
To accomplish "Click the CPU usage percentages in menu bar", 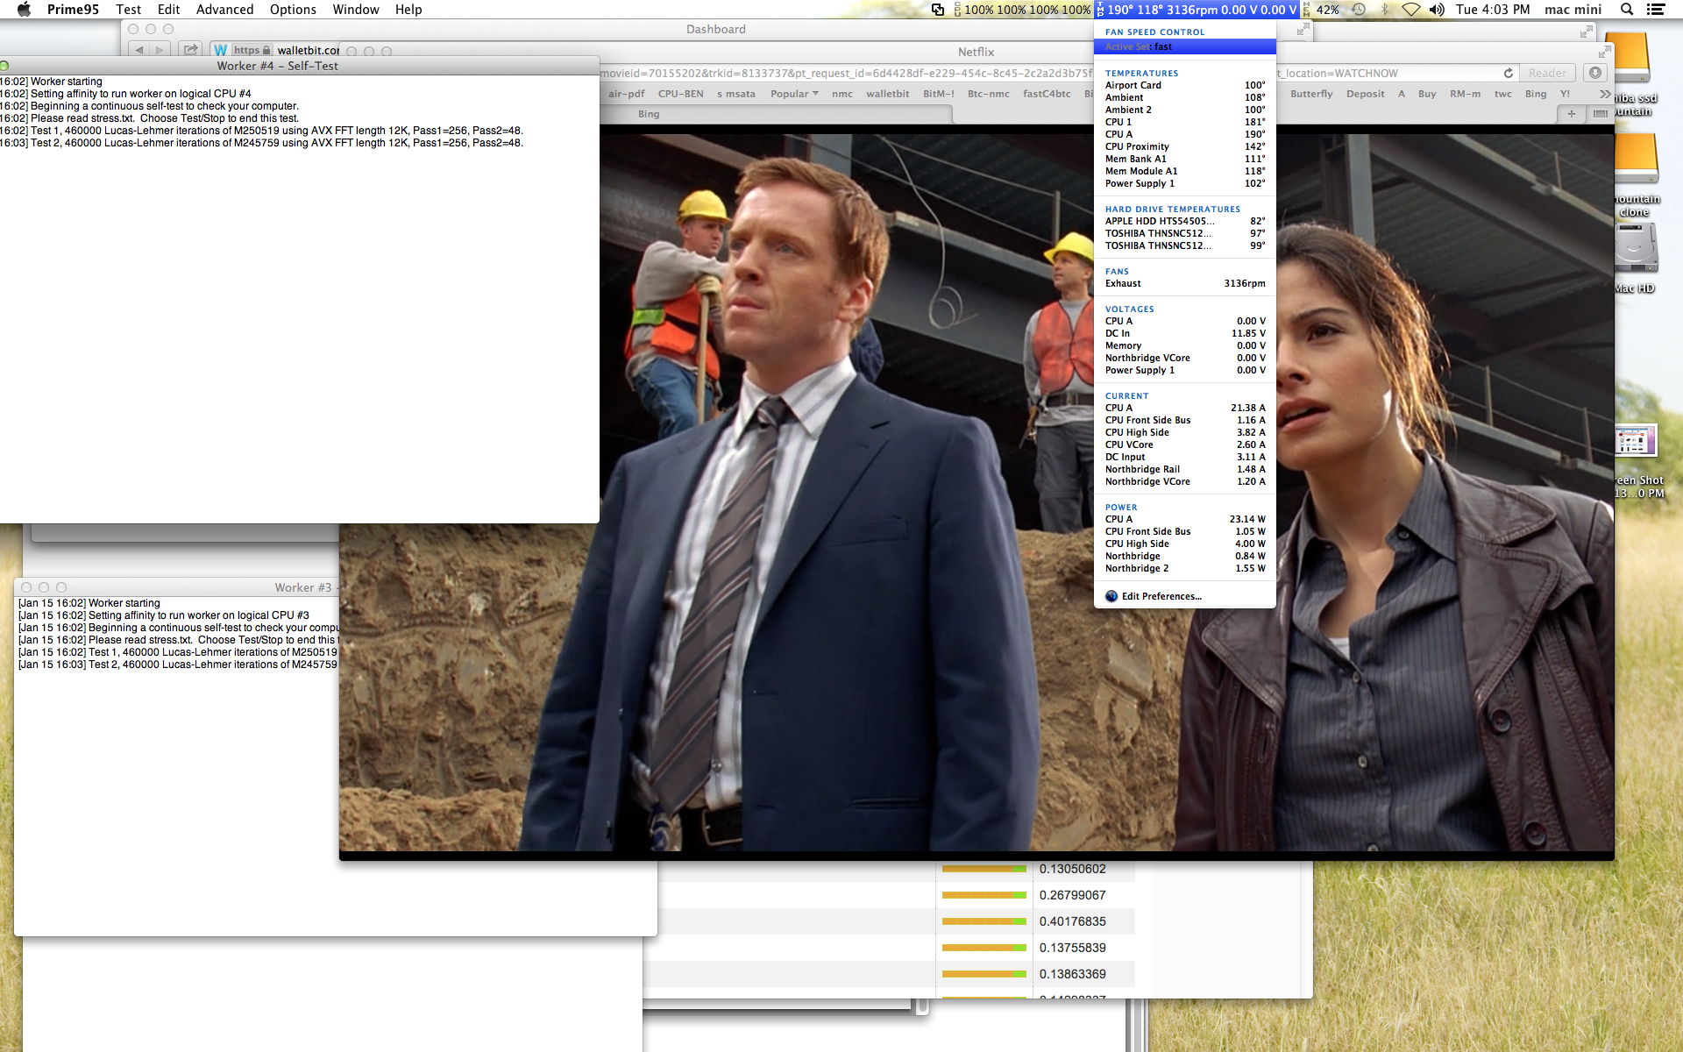I will tap(1022, 10).
